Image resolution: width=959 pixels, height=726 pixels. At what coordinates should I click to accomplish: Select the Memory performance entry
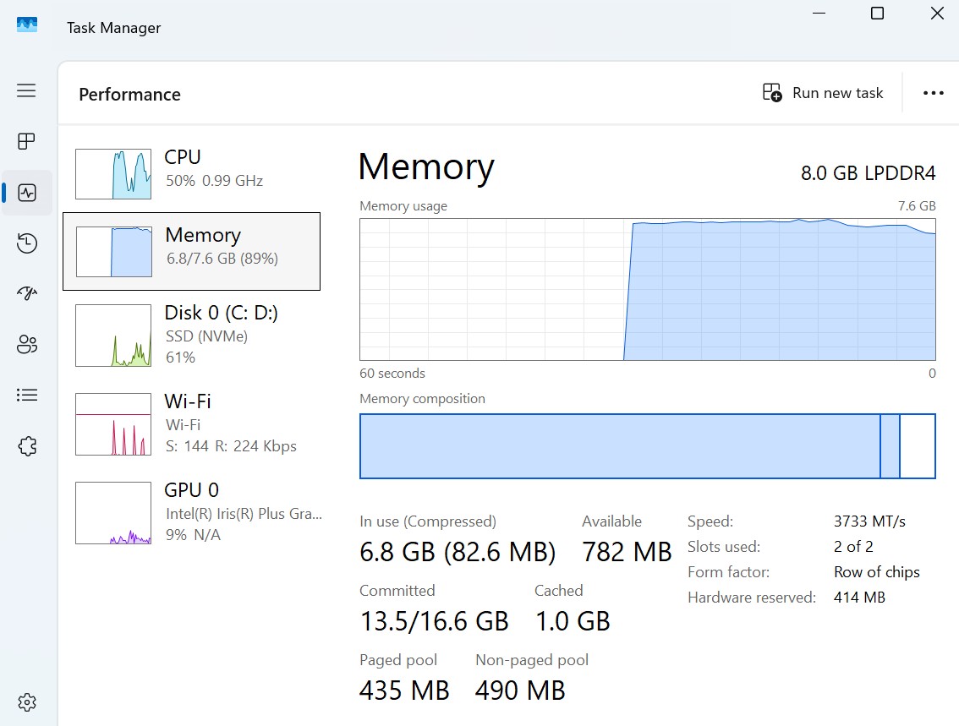pos(191,251)
